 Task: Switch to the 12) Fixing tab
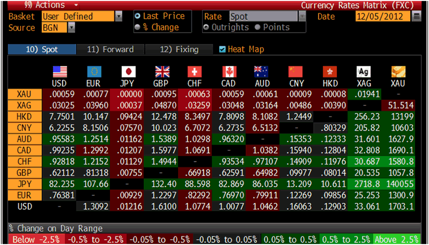click(x=179, y=50)
